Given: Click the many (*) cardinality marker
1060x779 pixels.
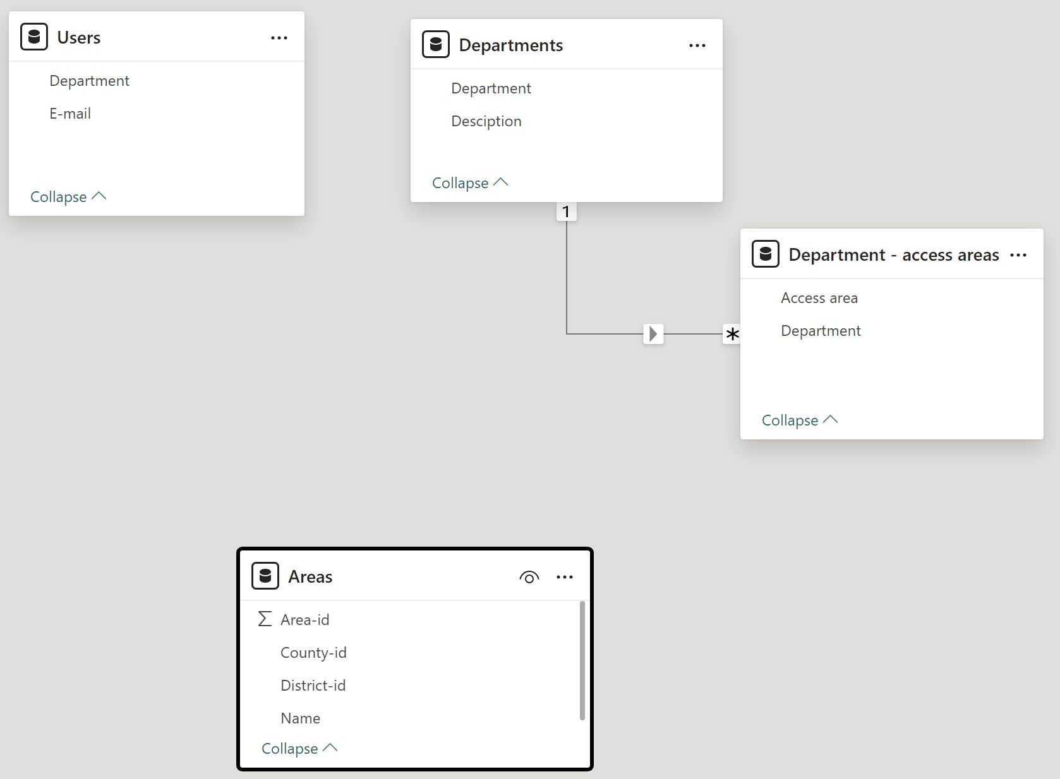Looking at the screenshot, I should tap(732, 334).
